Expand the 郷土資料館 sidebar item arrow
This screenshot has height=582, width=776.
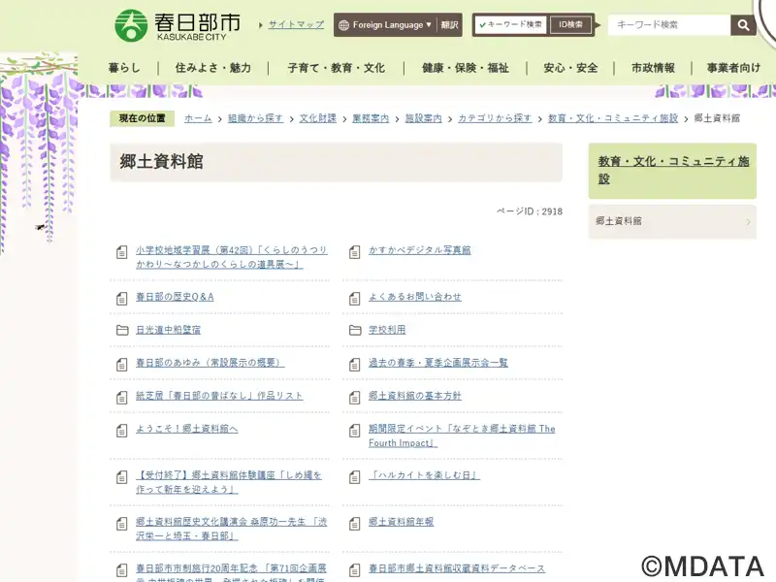coord(748,222)
